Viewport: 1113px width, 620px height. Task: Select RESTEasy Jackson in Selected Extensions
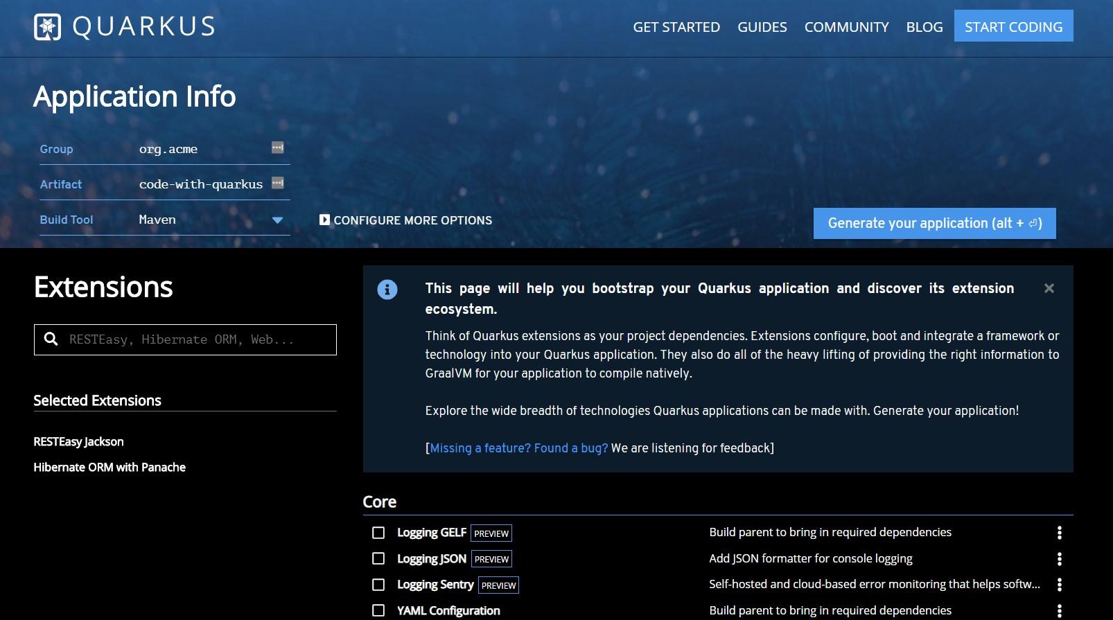pos(78,442)
